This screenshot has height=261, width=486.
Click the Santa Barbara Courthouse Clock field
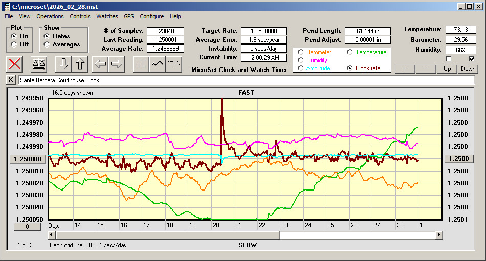[x=246, y=80]
